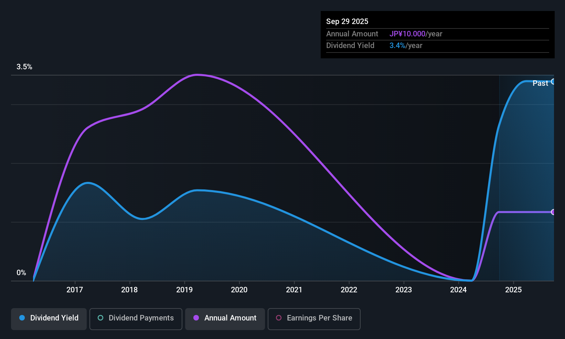Show the Earnings Per Share series
The width and height of the screenshot is (565, 339).
coord(314,319)
